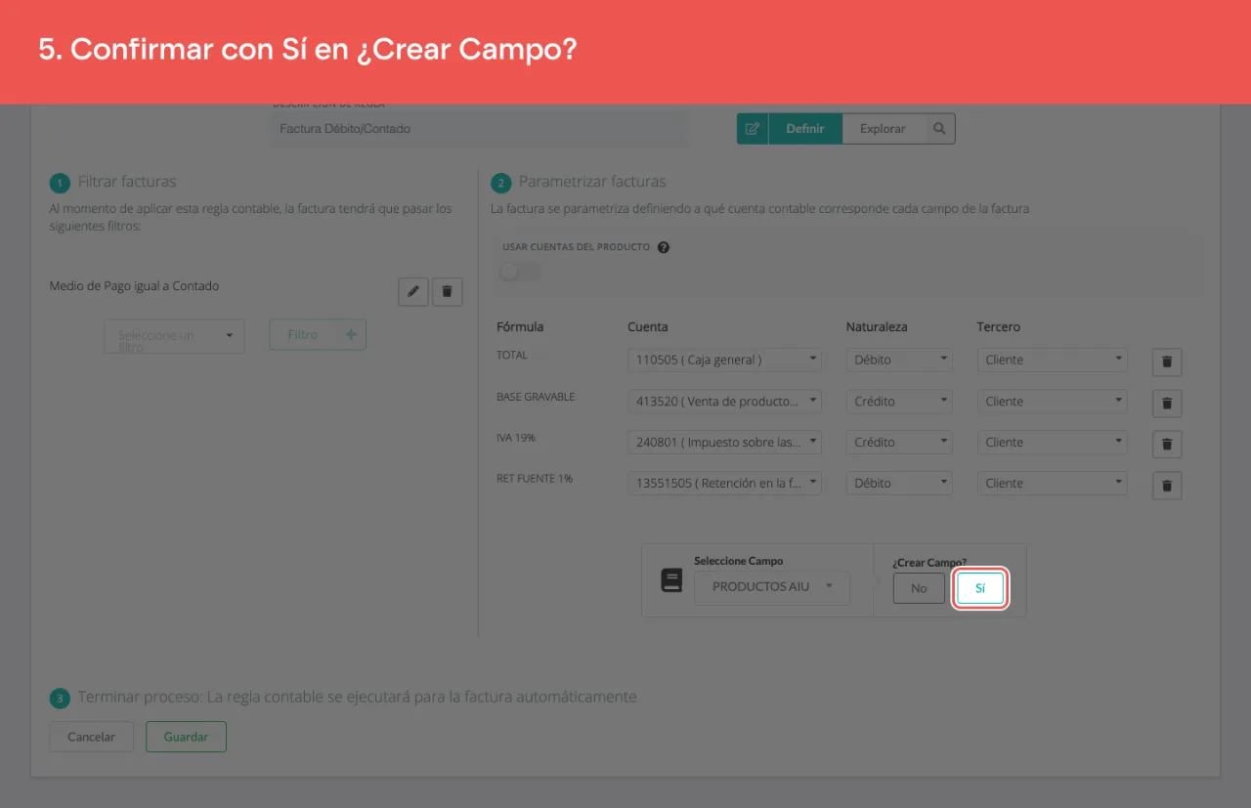This screenshot has height=808, width=1251.
Task: Open Tercero dropdown for RET FUENTE 1% row
Action: coord(1053,483)
